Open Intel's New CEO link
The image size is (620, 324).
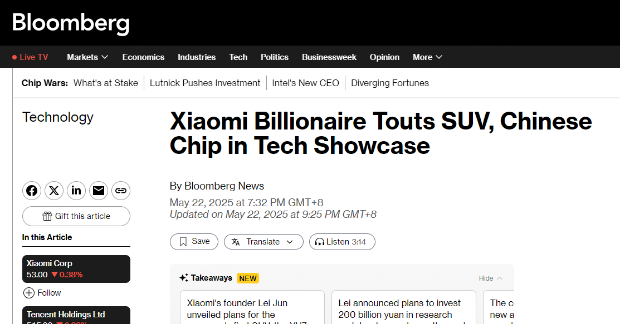click(x=305, y=83)
